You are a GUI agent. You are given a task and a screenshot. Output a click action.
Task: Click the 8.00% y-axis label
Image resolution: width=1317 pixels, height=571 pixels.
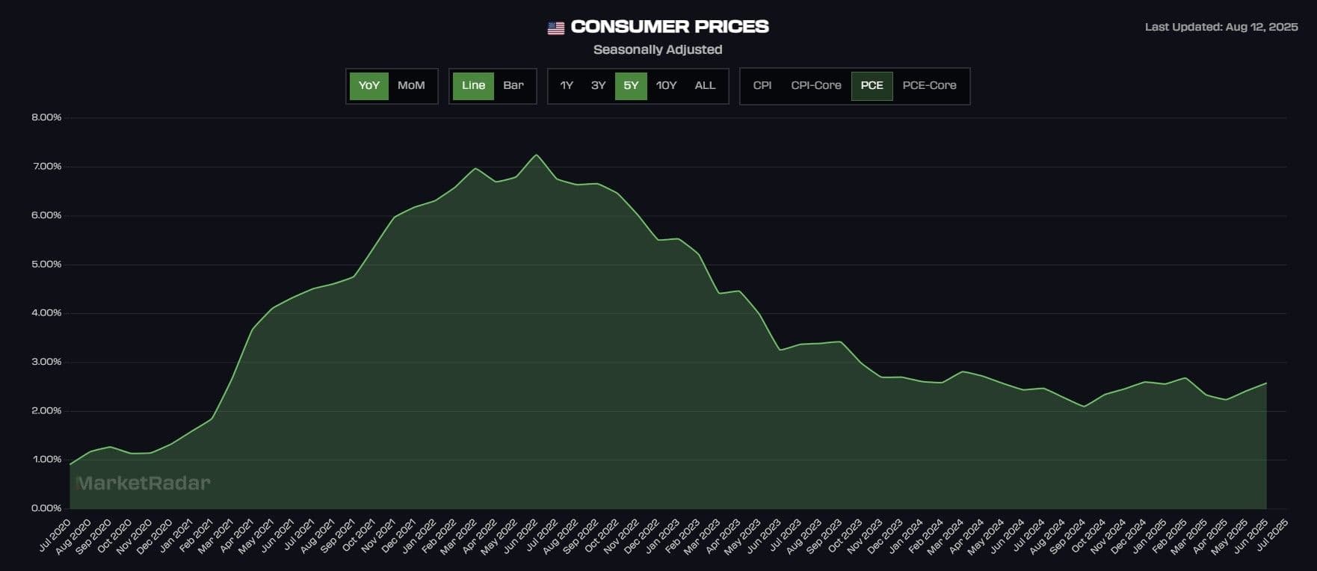pos(46,117)
